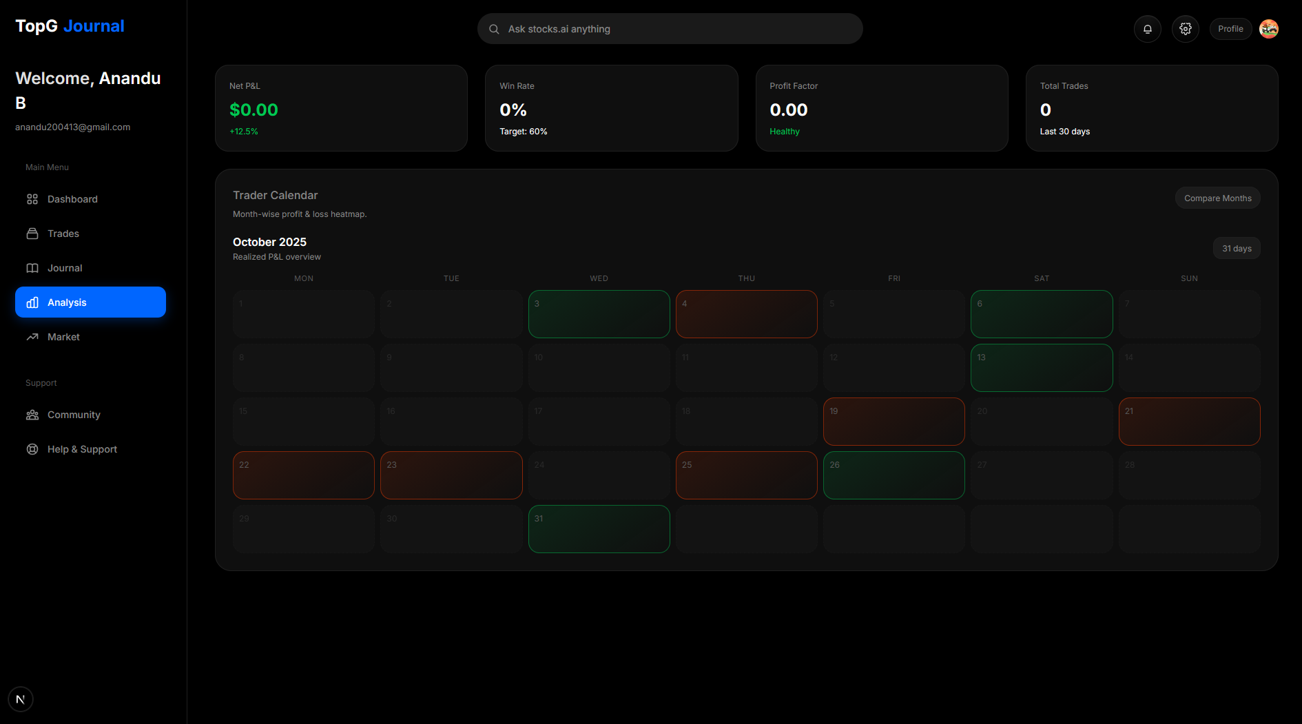The width and height of the screenshot is (1302, 724).
Task: Select the green October 3 calendar cell
Action: tap(599, 314)
